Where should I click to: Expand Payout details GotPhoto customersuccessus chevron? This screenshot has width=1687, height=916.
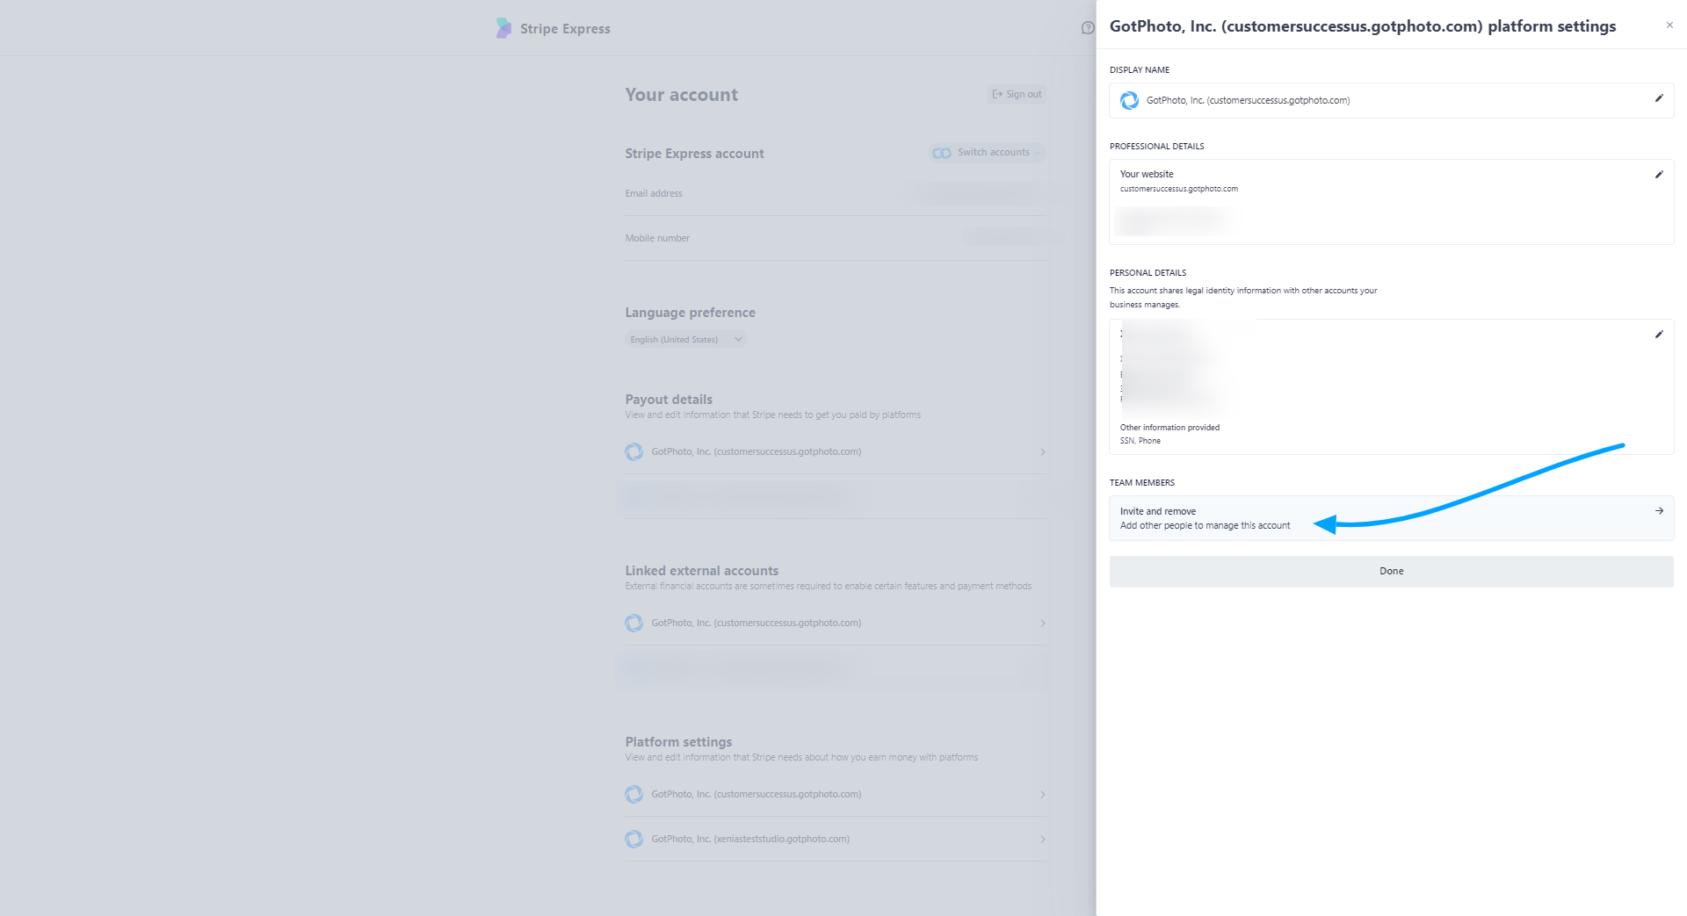coord(1043,452)
